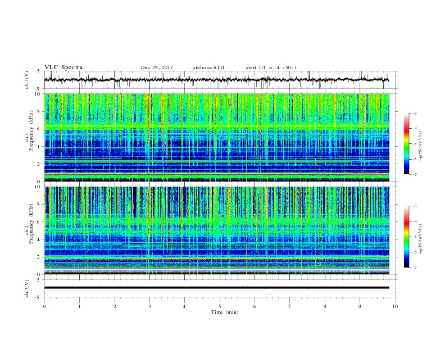445x344 pixels.
Task: Click the "10" tick on time axis
Action: pos(395,306)
